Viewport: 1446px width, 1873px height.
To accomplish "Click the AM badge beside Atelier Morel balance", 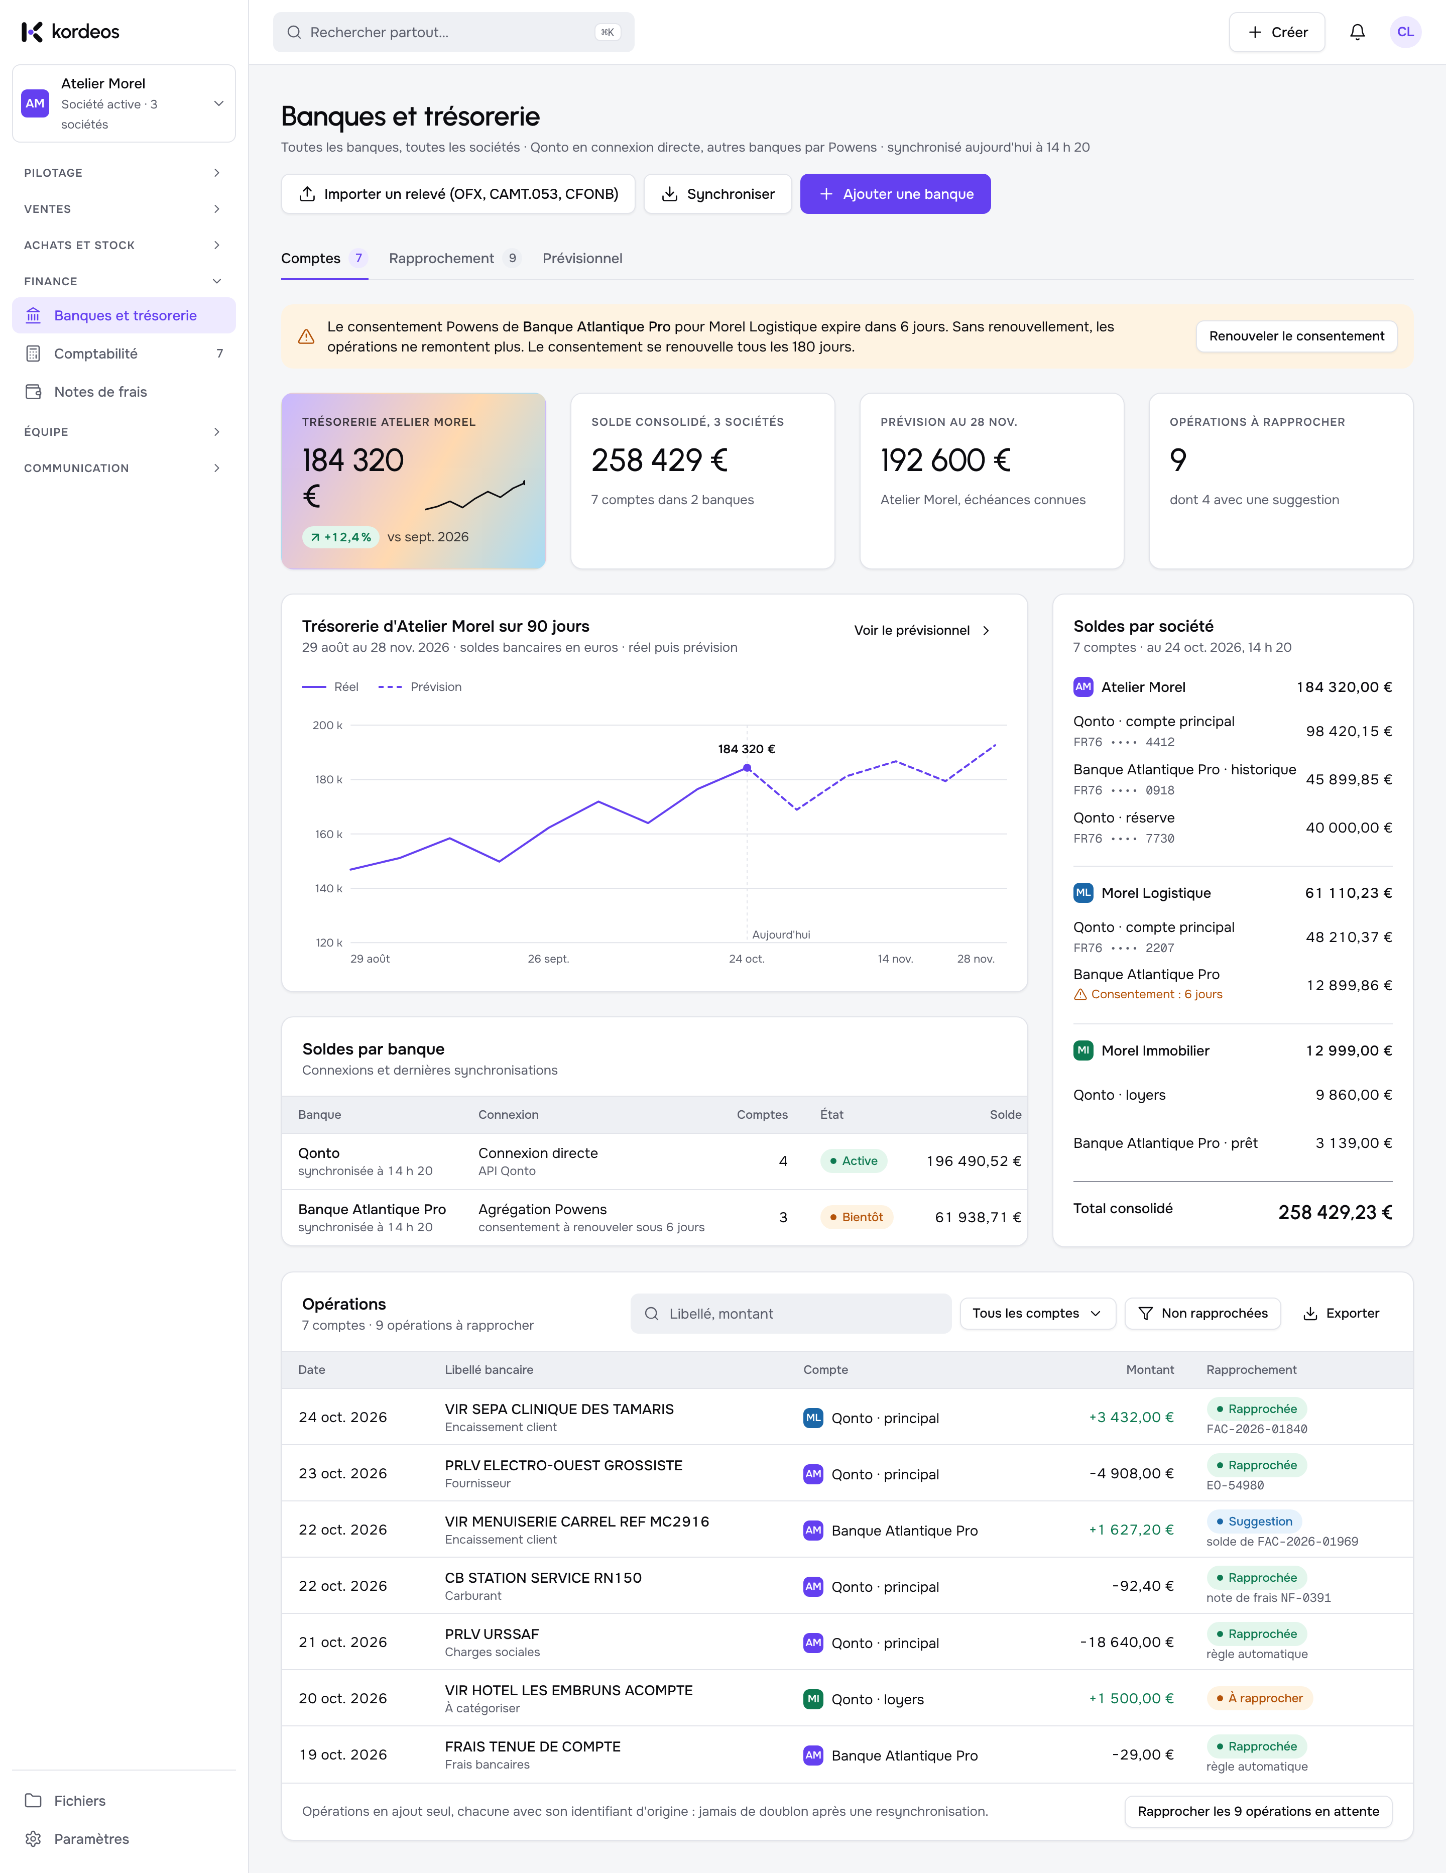I will click(1083, 687).
